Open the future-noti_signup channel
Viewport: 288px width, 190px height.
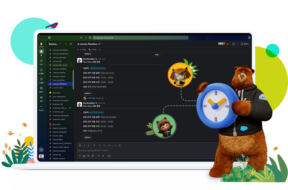click(x=60, y=147)
